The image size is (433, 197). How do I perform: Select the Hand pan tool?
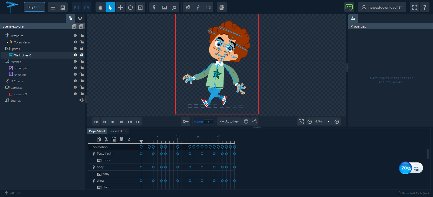point(100,7)
